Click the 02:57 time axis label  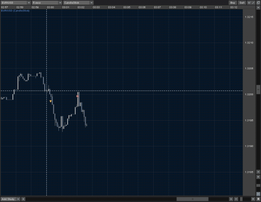coord(5,8)
